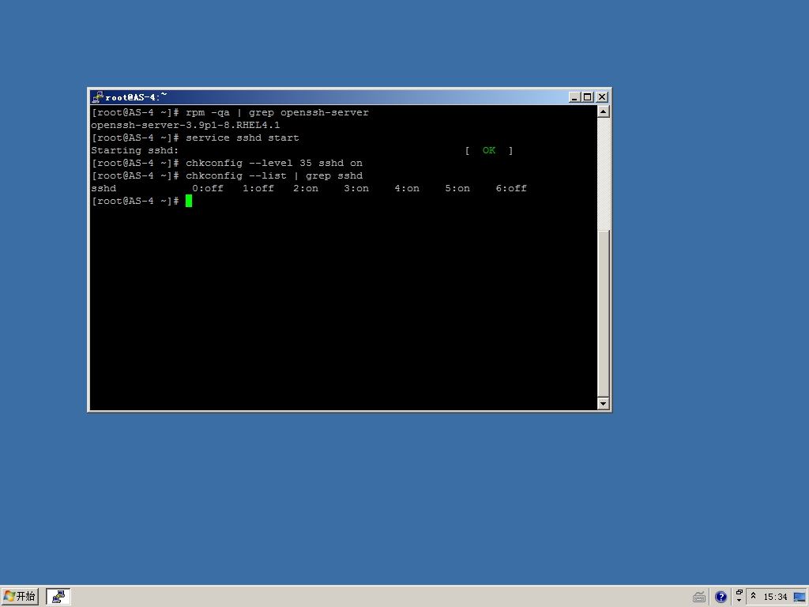Click the '6:off' runlevel value

pyautogui.click(x=511, y=188)
